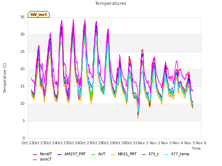Toggle the NR01_PRT legend entry
Screen dimensions: 222x166
123,154
